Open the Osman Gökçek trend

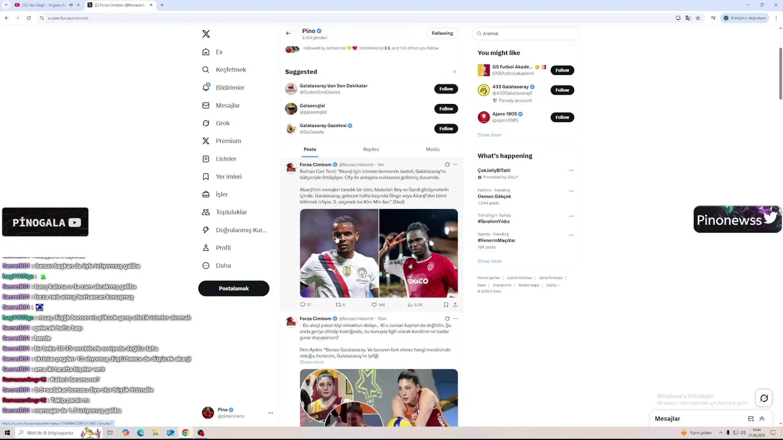(x=494, y=196)
